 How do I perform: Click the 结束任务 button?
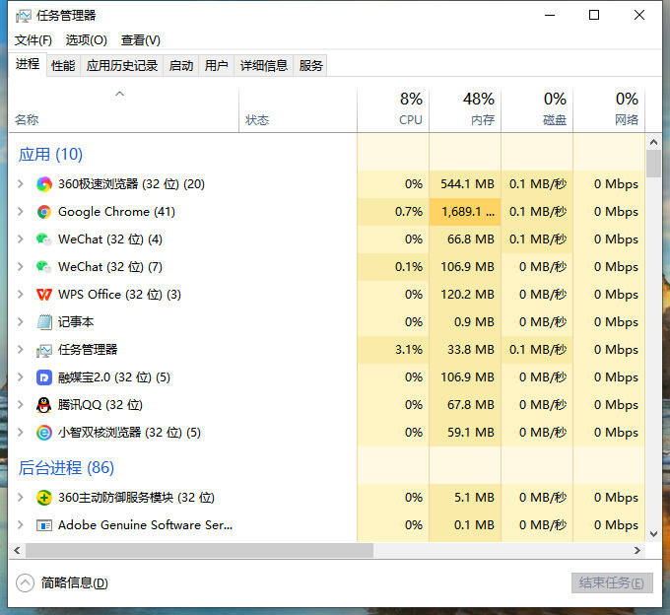coord(612,582)
